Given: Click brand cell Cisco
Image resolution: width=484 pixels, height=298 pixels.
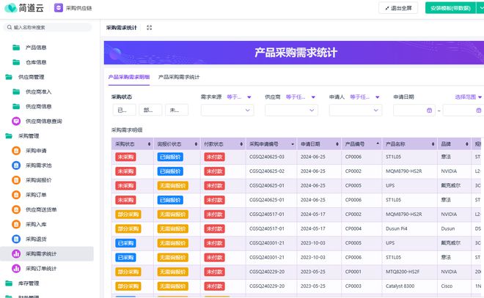Looking at the screenshot, I should click(447, 286).
